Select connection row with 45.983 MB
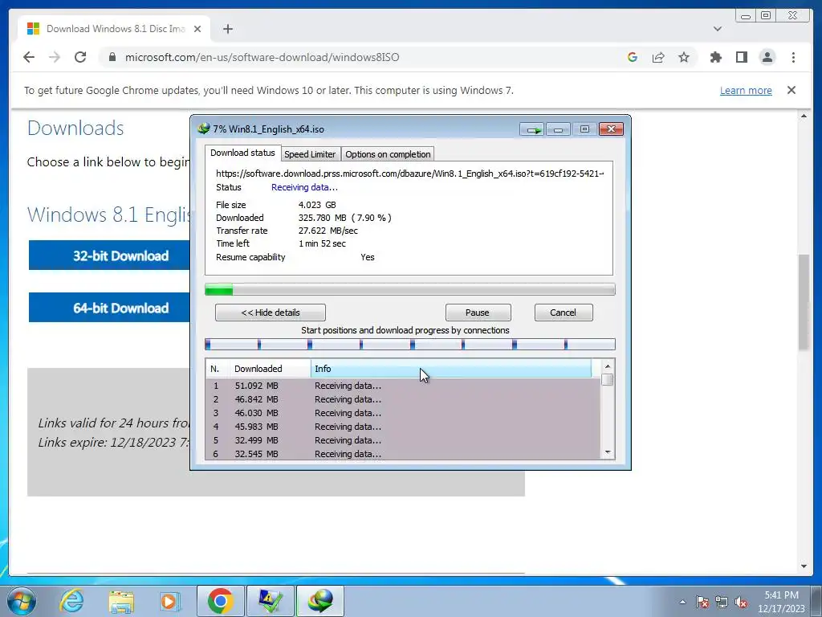 coord(403,427)
